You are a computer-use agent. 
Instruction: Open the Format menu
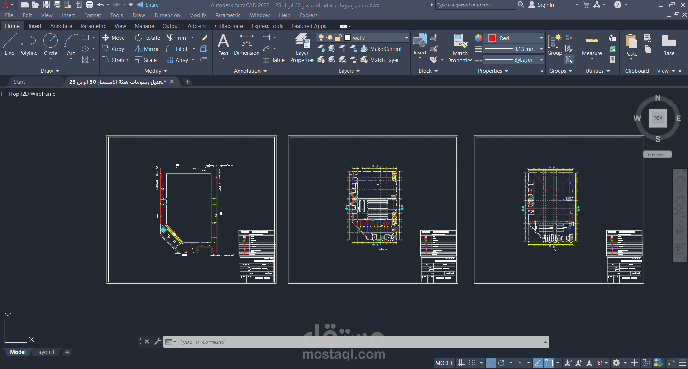coord(92,15)
